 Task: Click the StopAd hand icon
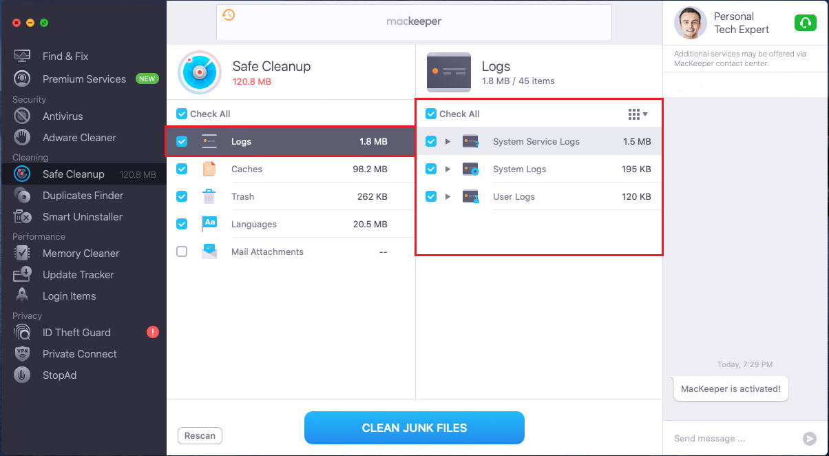[x=22, y=375]
